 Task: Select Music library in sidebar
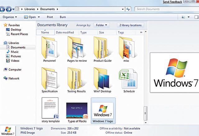point(12,52)
